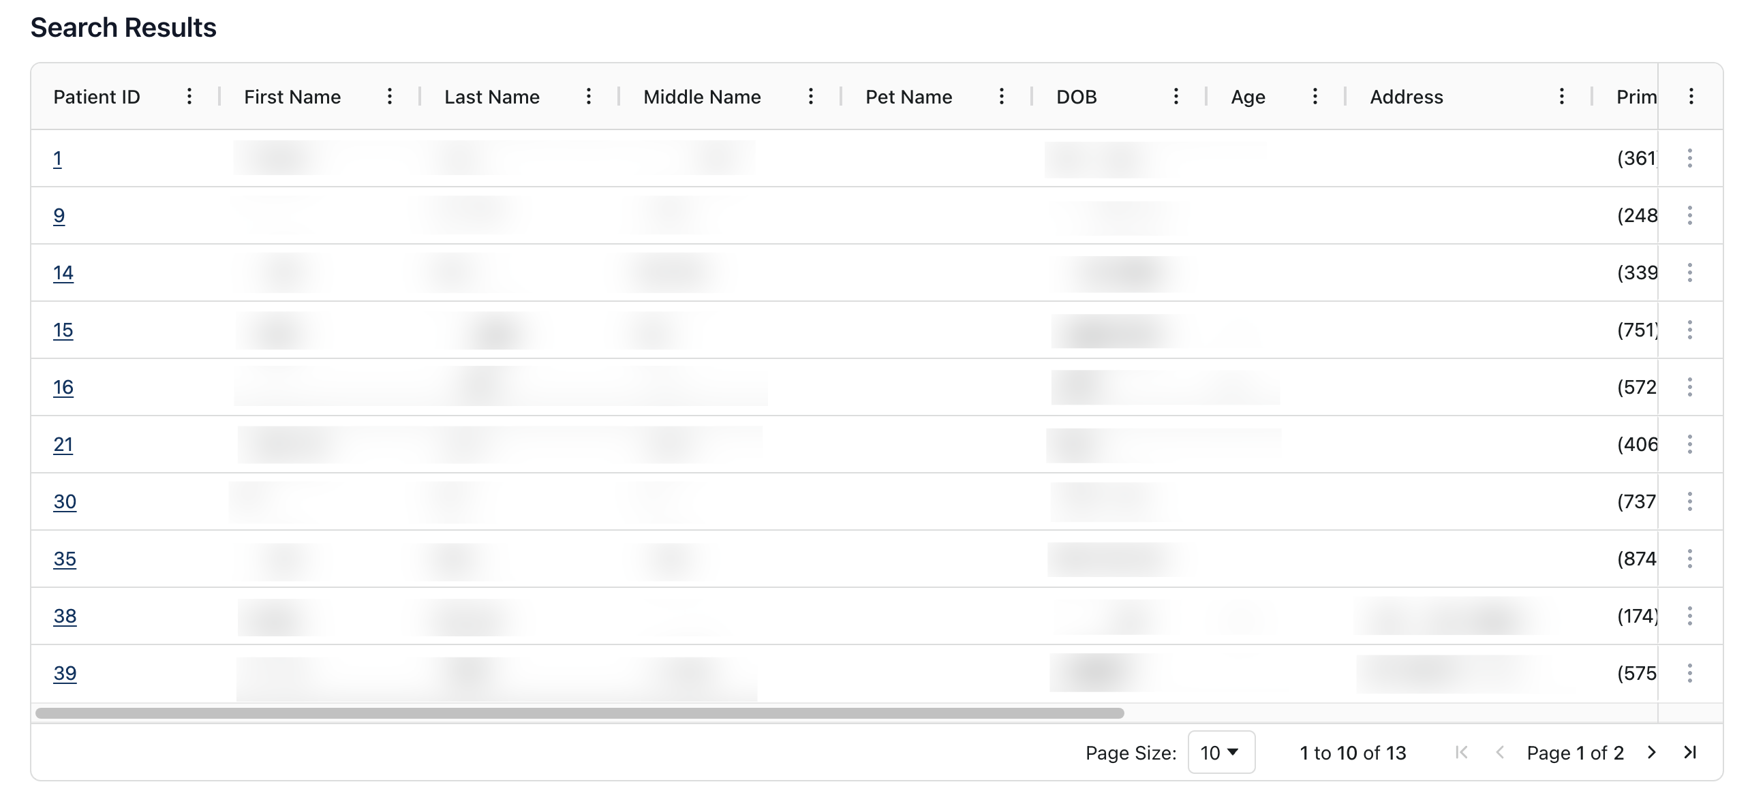Open the Patient ID column menu icon

[189, 97]
